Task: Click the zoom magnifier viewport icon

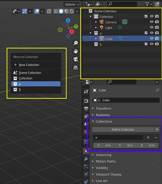Action: [76, 43]
